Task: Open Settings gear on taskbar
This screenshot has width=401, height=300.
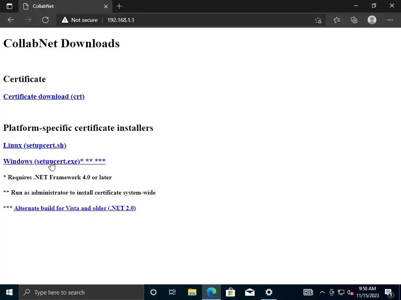Action: click(x=269, y=292)
